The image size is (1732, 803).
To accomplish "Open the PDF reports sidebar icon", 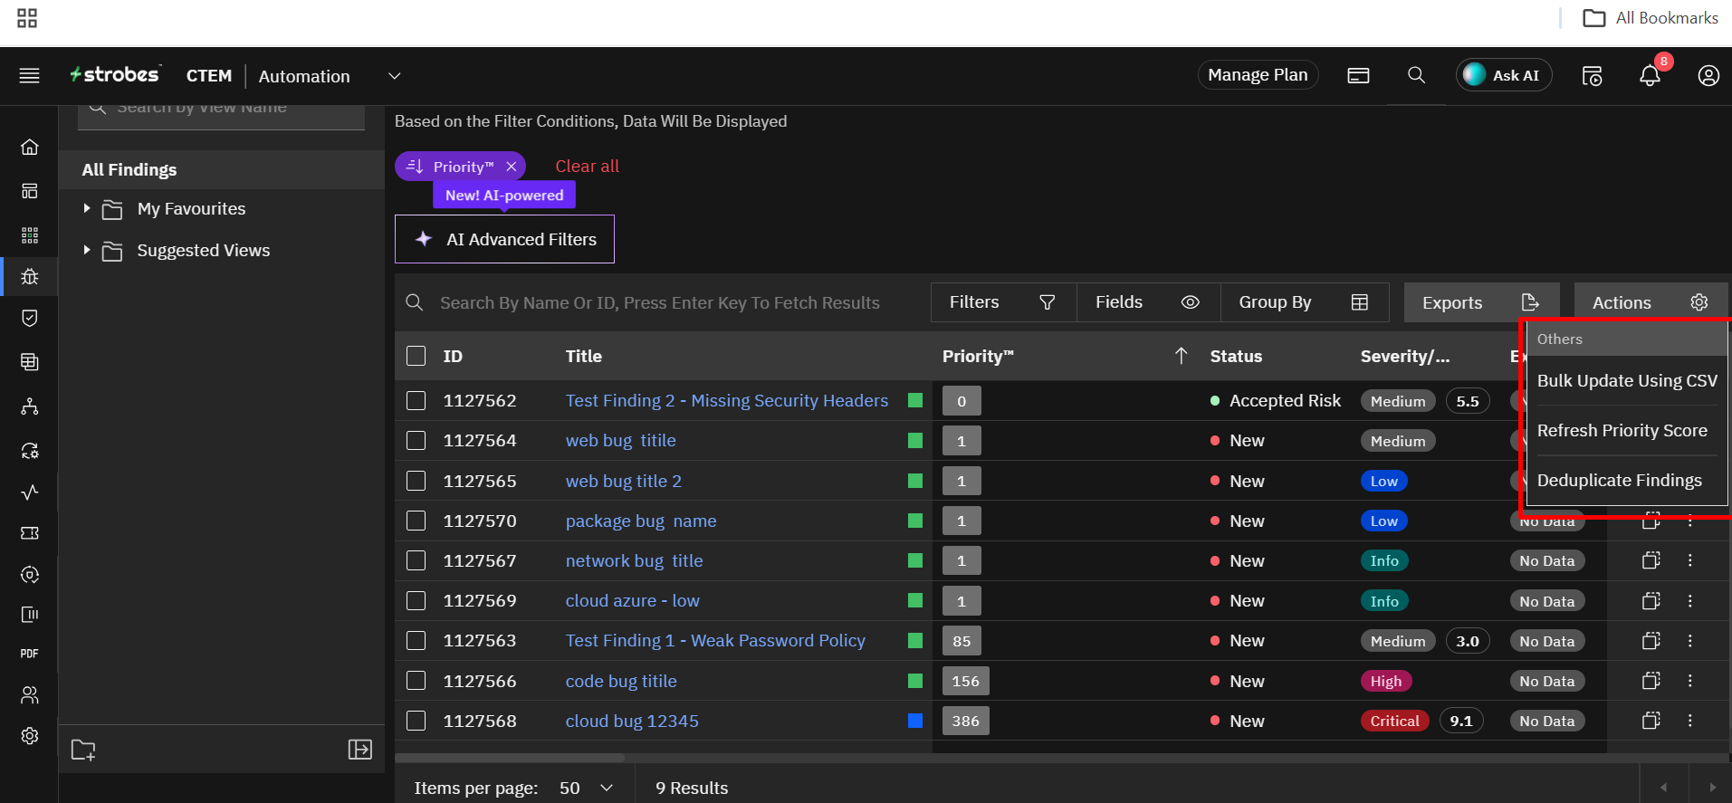I will click(x=30, y=654).
